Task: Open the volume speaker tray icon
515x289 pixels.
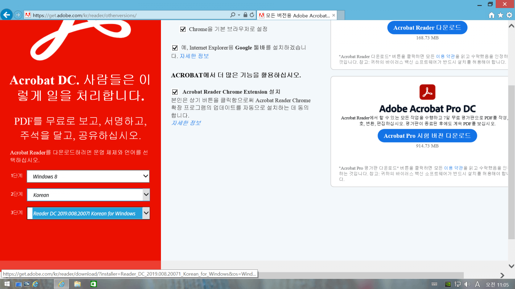Action: click(467, 284)
